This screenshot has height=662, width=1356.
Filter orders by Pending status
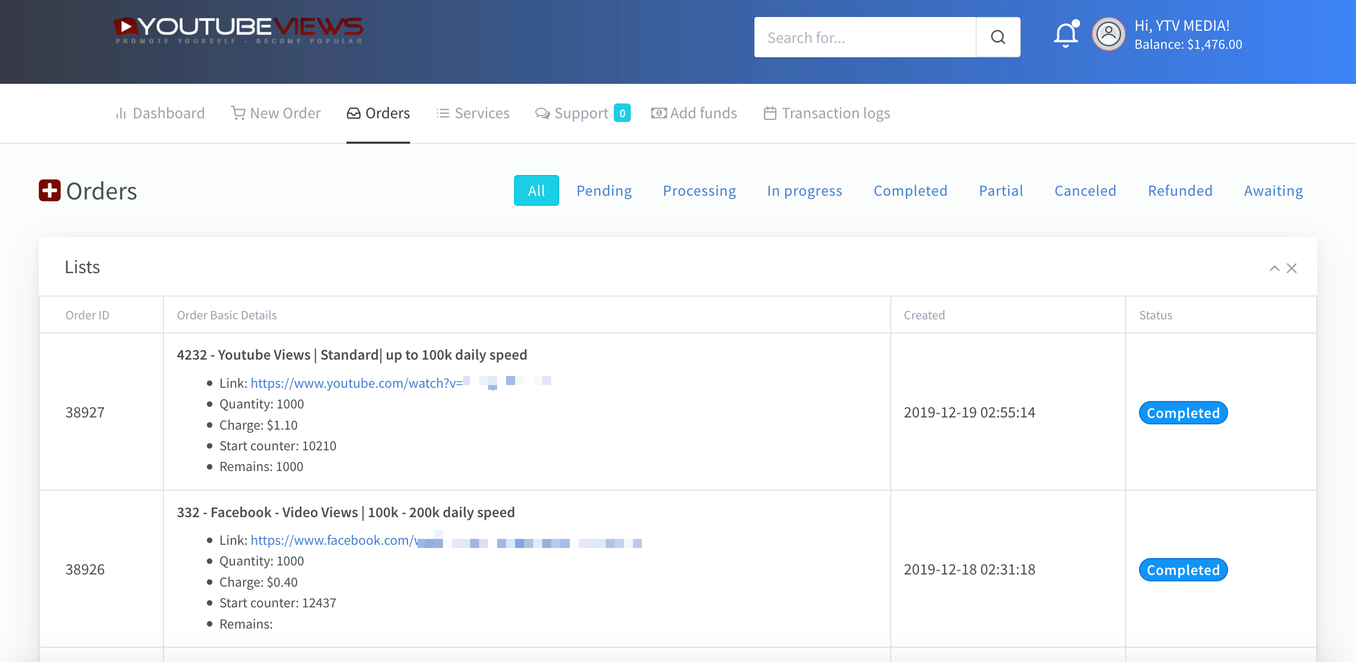pos(604,190)
